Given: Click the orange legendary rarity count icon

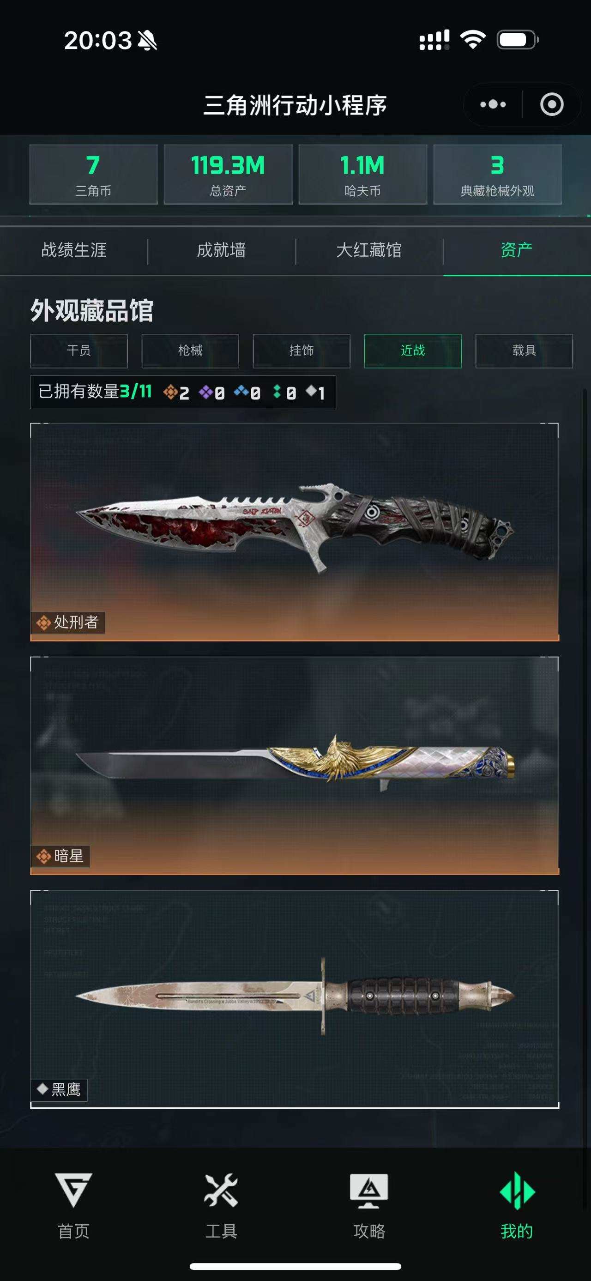Looking at the screenshot, I should (170, 393).
